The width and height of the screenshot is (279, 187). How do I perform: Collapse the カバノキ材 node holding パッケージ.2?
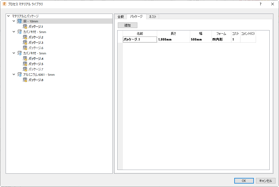tap(14, 32)
